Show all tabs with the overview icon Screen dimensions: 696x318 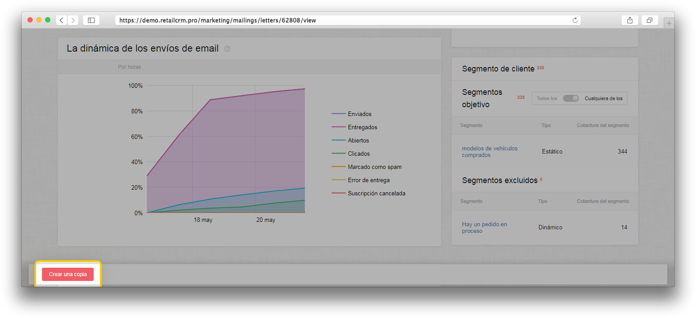click(x=650, y=20)
